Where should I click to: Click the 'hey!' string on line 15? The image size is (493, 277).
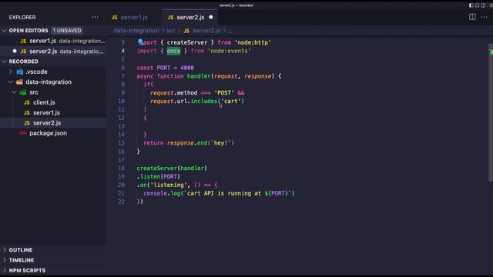[221, 143]
